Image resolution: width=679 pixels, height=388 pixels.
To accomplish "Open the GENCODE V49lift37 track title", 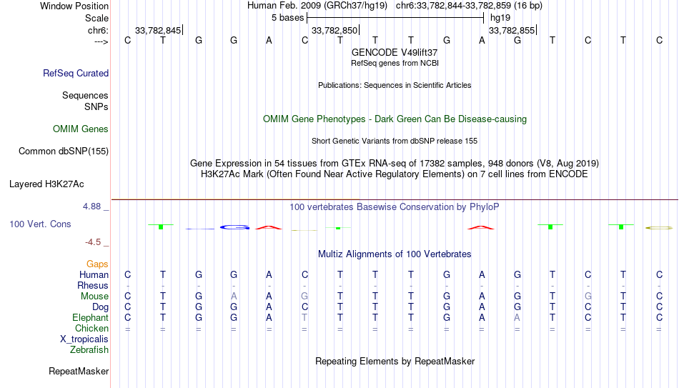I will (395, 52).
